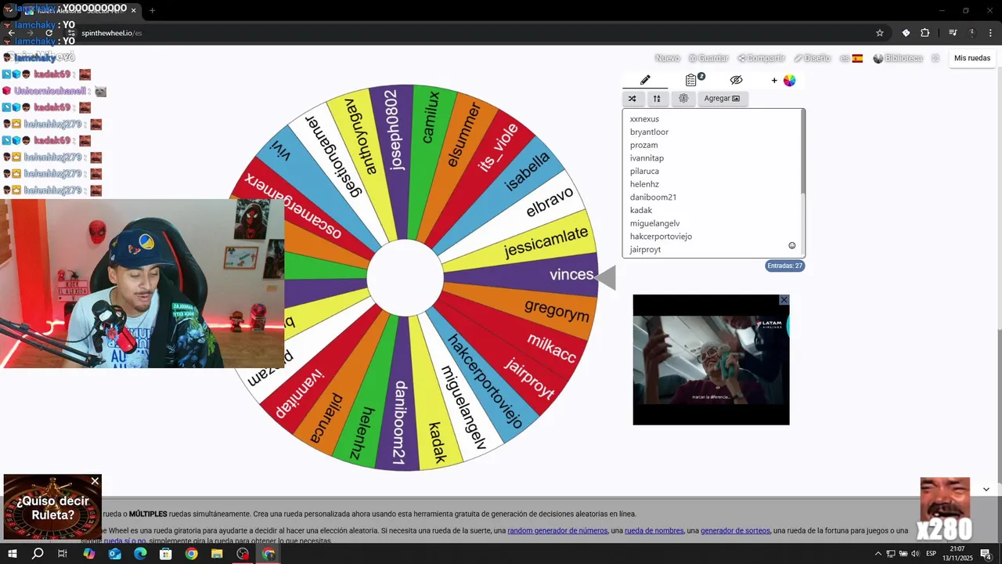The width and height of the screenshot is (1002, 564).
Task: Click entry prozam in the list
Action: pos(643,145)
